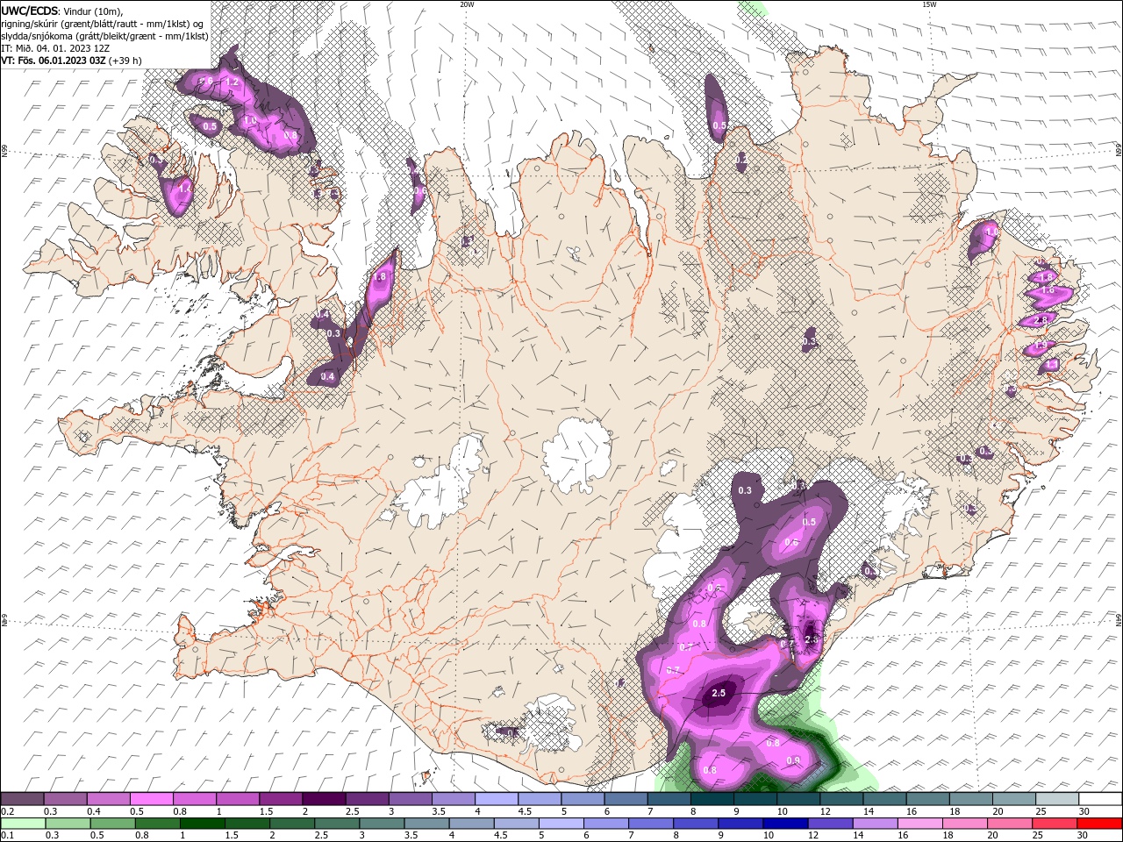Click the 'slydda/snjókoma' legend description line

(104, 36)
